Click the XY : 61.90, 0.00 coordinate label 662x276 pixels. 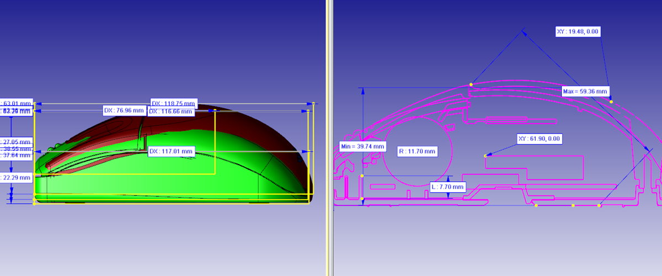pos(538,139)
